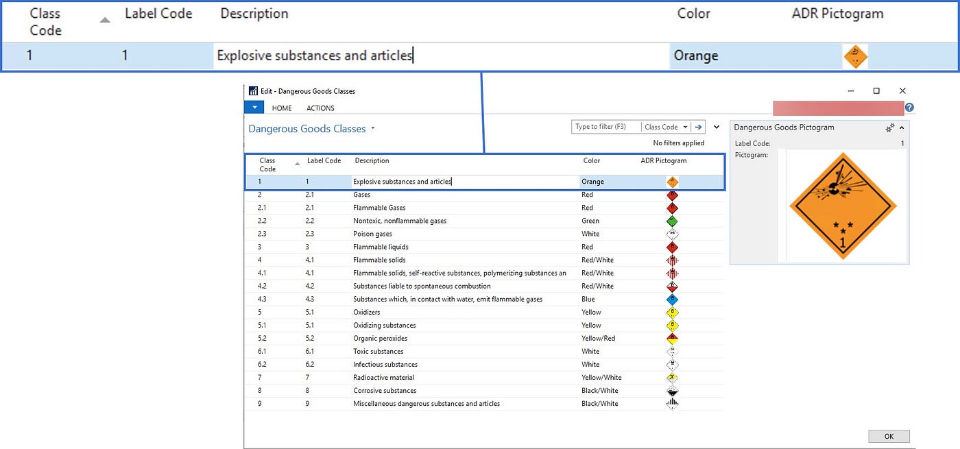
Task: Open the blue application menu dropdown
Action: [x=254, y=108]
